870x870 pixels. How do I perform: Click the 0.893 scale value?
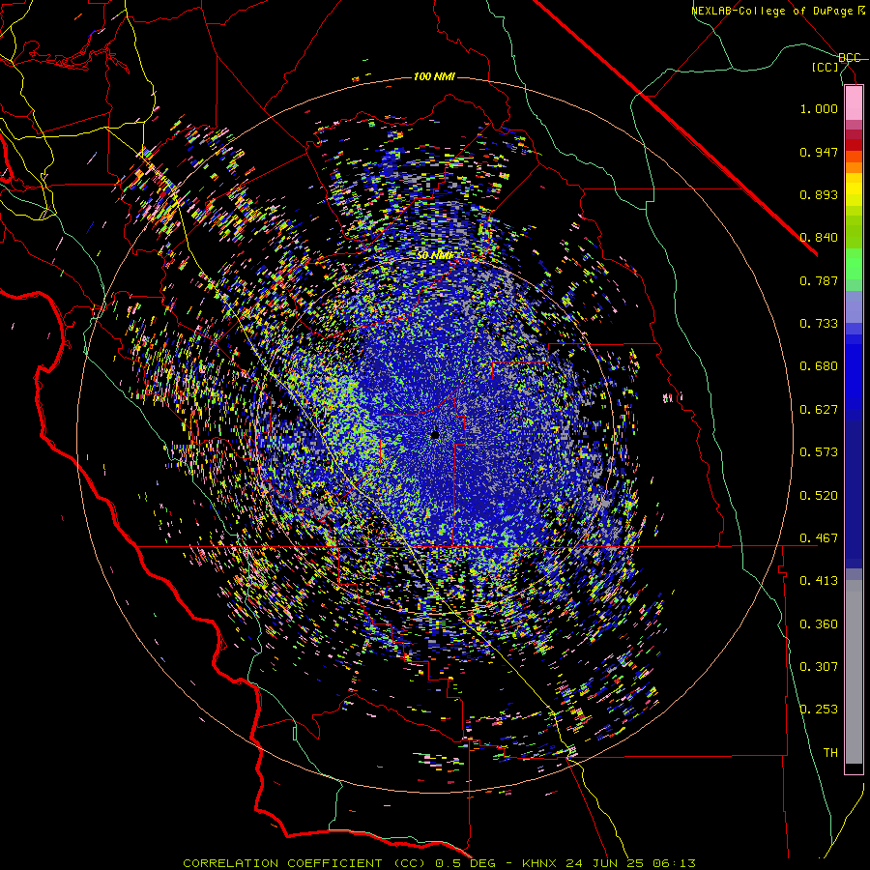pos(819,194)
